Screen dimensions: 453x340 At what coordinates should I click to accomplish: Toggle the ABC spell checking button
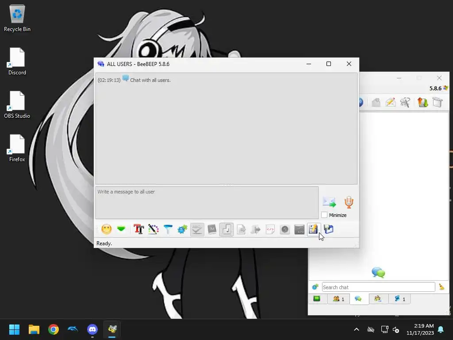point(197,230)
